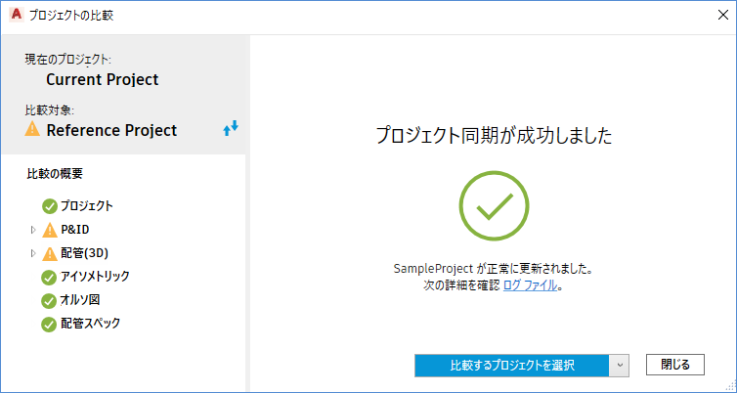This screenshot has height=393, width=737.
Task: Select the プロジェクト tree item
Action: point(86,206)
